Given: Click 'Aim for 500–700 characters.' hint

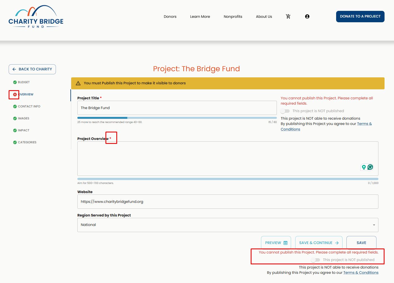Looking at the screenshot, I should click(95, 183).
